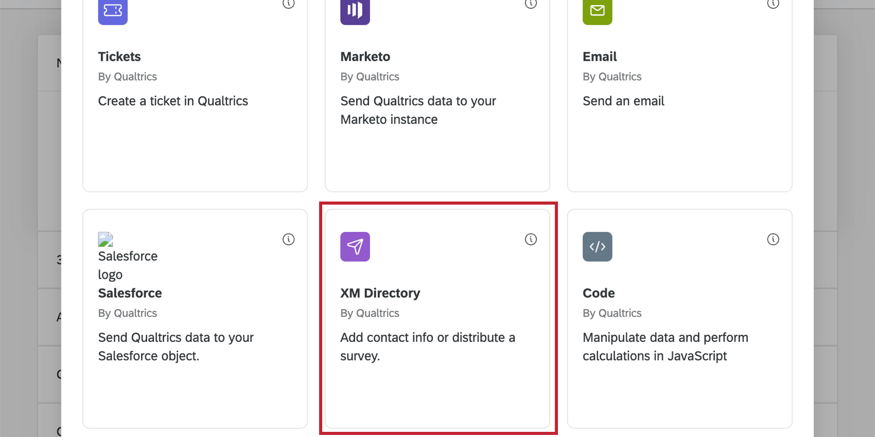The width and height of the screenshot is (875, 437).
Task: Select the Marketo task title
Action: coord(365,57)
